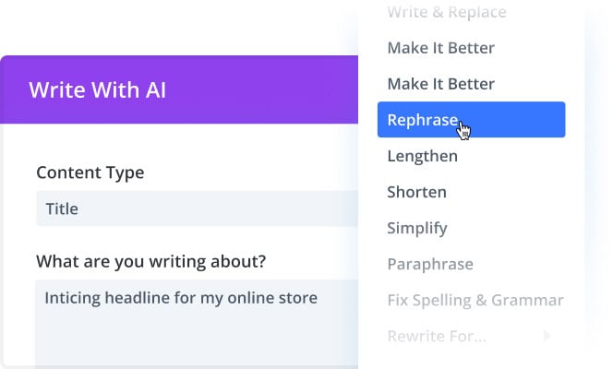The width and height of the screenshot is (613, 369).
Task: Open the Rewrite For... menu item
Action: [x=436, y=336]
